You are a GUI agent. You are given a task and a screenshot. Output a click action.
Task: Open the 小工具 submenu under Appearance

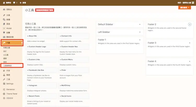(6, 55)
